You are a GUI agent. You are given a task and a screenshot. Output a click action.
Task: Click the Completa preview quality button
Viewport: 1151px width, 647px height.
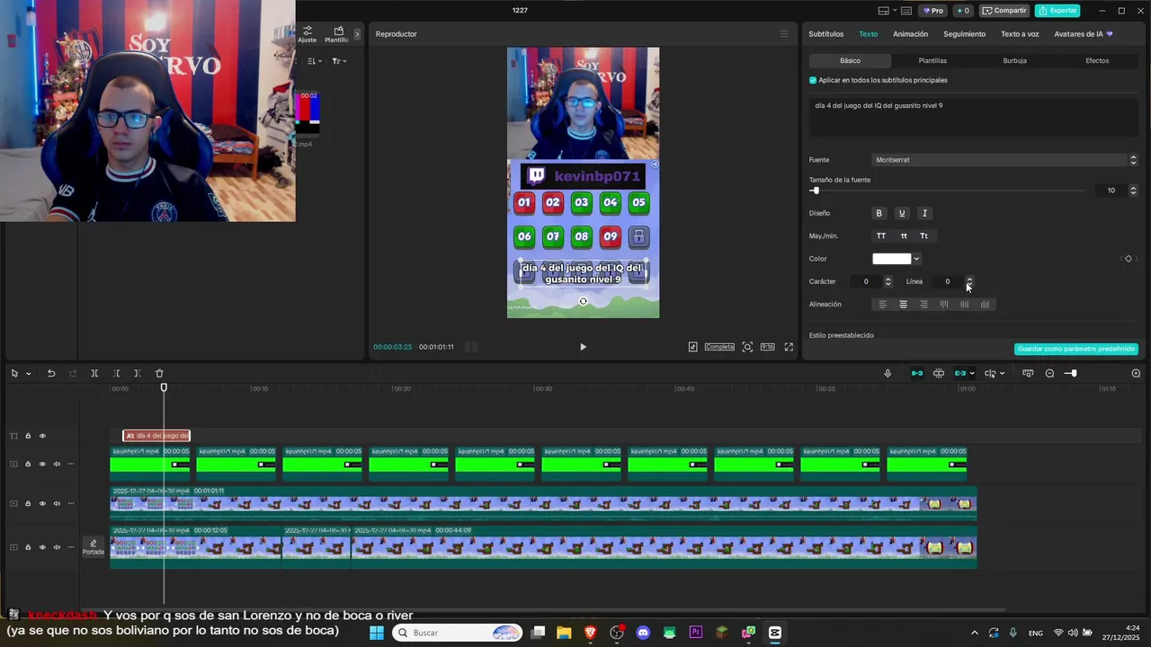(719, 347)
